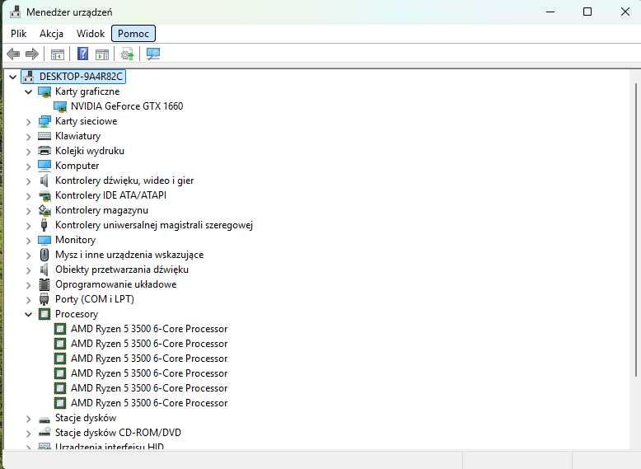Click the Stacje dysków drive icon

point(44,419)
